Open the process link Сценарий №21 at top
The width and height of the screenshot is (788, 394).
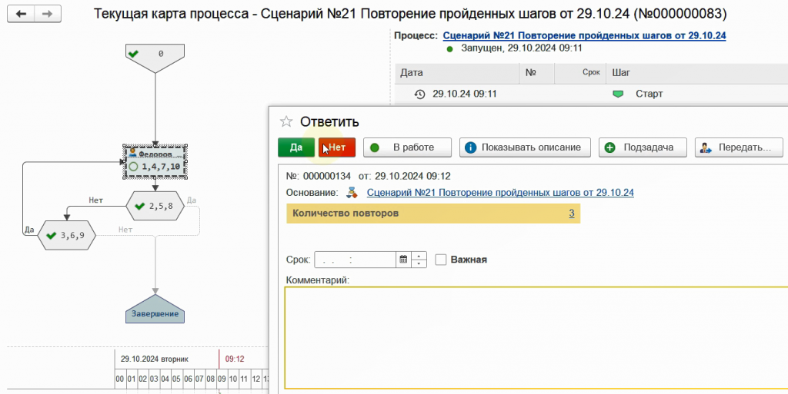pos(584,35)
